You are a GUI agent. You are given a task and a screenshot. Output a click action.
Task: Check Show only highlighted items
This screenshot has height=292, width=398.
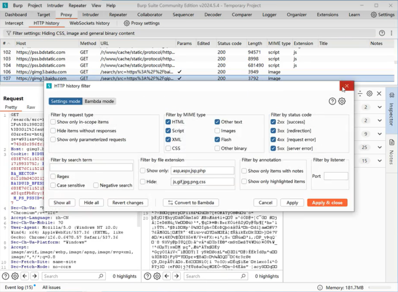coord(244,182)
